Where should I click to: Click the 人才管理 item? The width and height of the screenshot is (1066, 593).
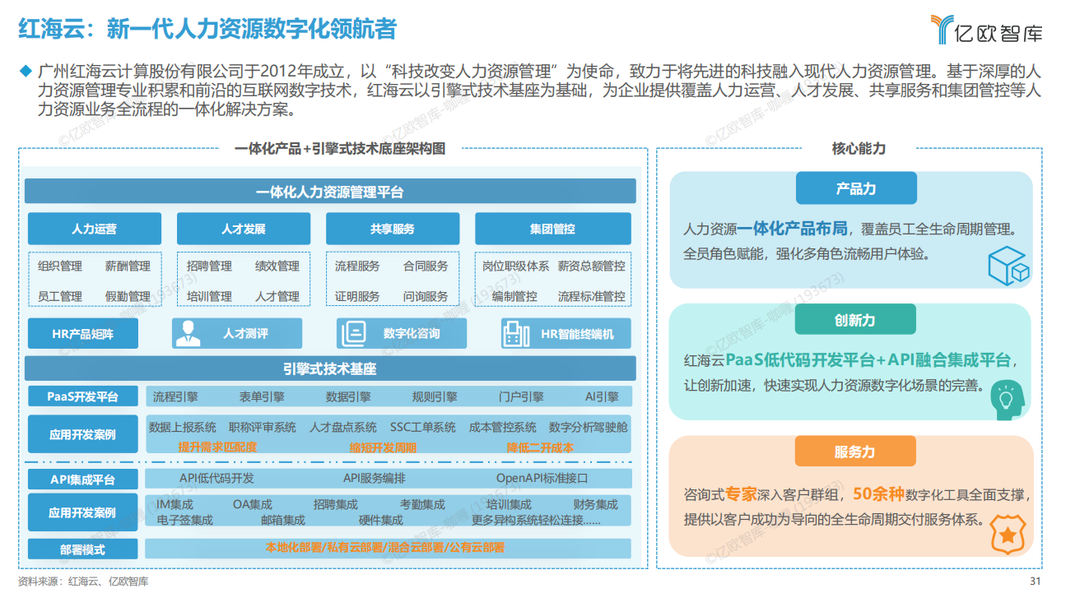pos(277,296)
